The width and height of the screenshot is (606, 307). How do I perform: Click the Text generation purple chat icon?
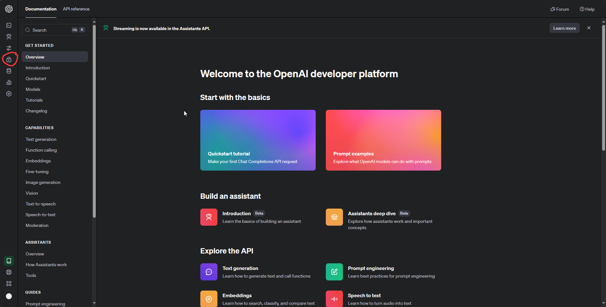209,272
